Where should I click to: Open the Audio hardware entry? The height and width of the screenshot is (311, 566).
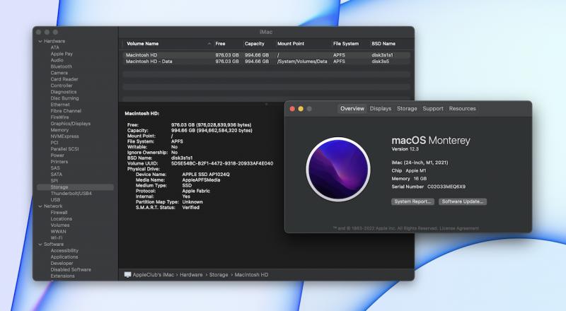57,60
